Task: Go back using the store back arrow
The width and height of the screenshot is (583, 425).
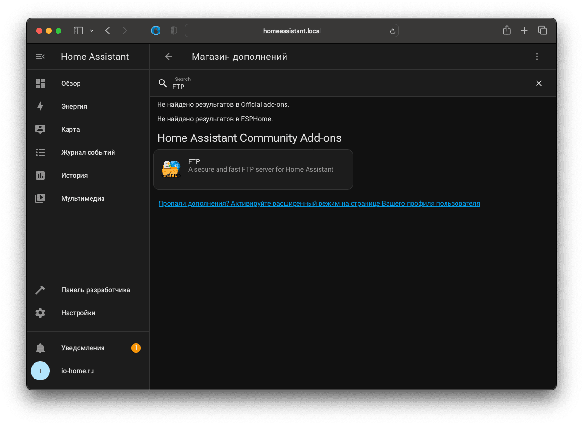Action: [169, 57]
